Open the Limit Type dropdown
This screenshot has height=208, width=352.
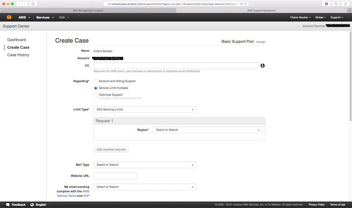point(145,110)
